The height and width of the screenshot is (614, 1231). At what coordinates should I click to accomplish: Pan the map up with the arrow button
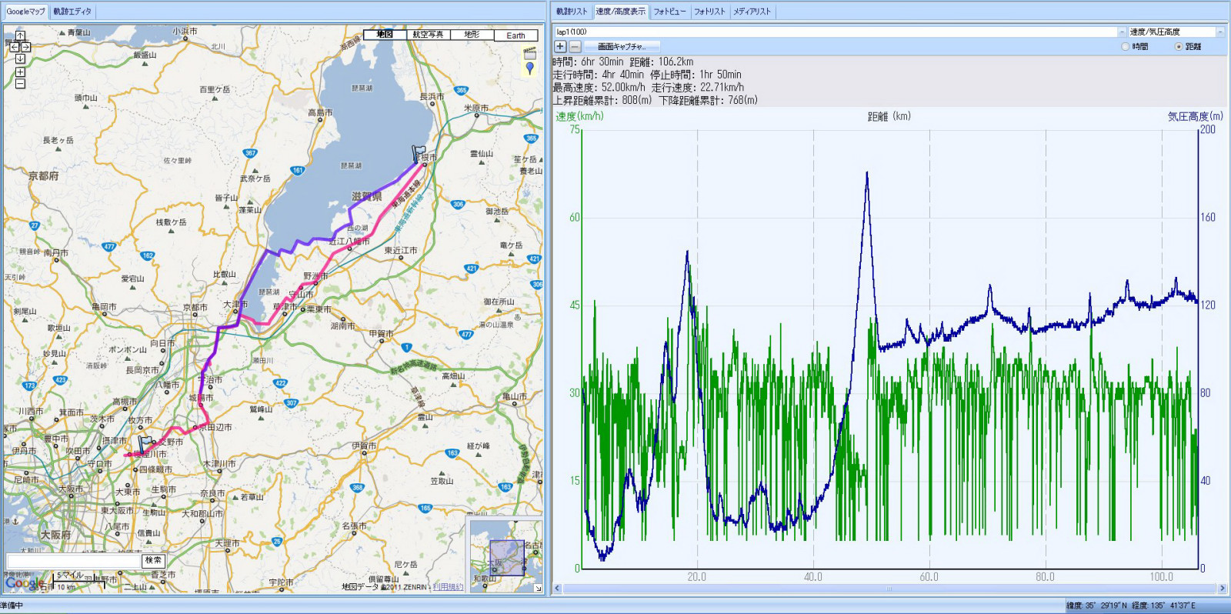coord(20,35)
